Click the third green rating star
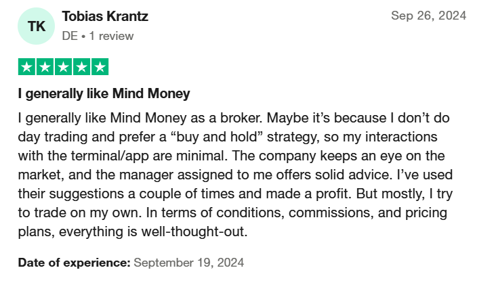The width and height of the screenshot is (496, 289). (63, 66)
